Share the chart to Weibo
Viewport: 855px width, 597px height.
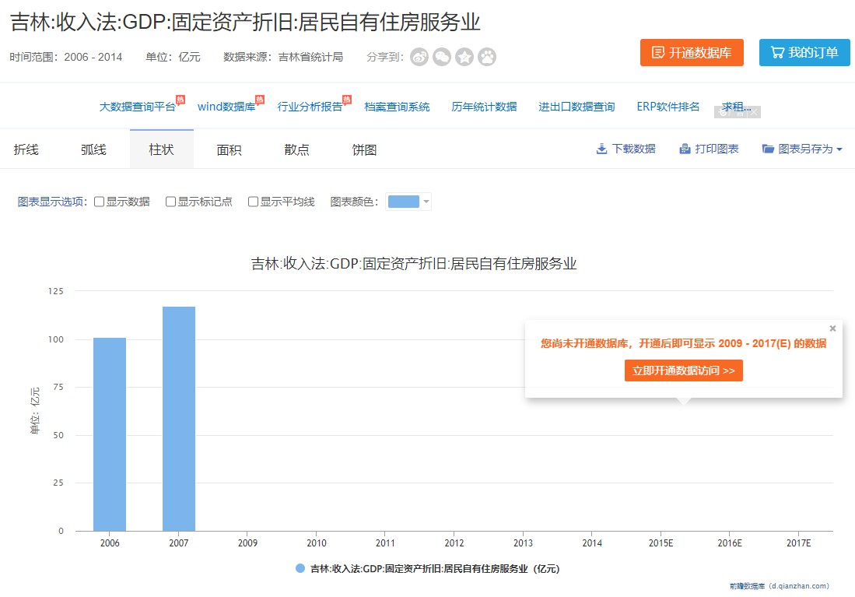click(419, 57)
